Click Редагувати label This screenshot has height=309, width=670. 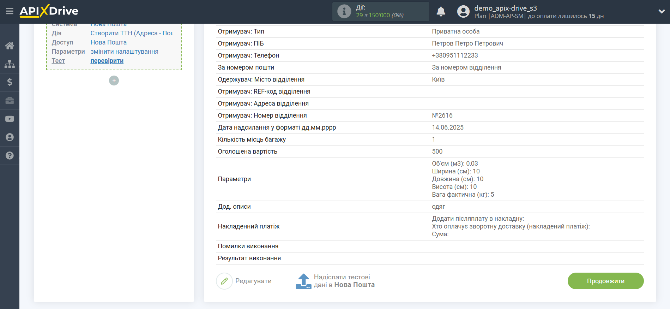[x=253, y=281]
